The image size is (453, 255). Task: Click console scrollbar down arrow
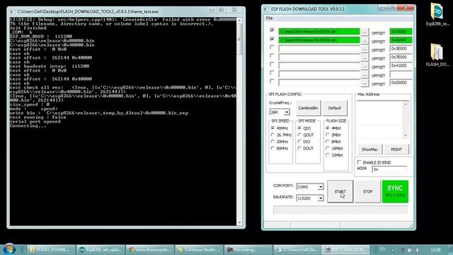click(239, 222)
